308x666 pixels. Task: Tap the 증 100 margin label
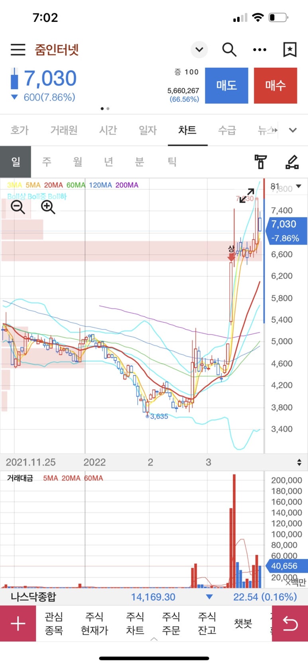(186, 72)
